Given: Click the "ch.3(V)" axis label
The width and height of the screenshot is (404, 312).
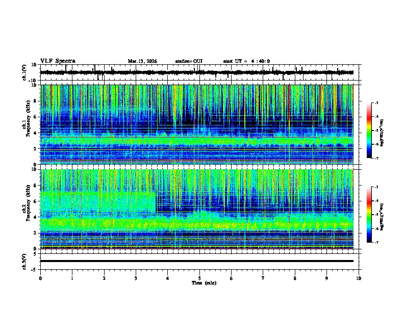Looking at the screenshot, I should click(24, 262).
